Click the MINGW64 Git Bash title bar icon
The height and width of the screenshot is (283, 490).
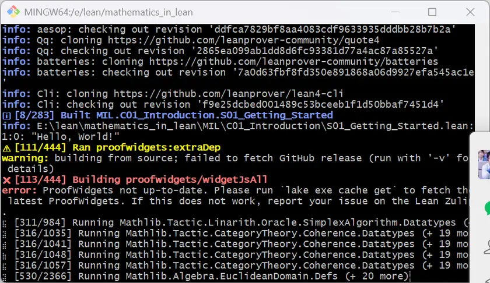[13, 12]
